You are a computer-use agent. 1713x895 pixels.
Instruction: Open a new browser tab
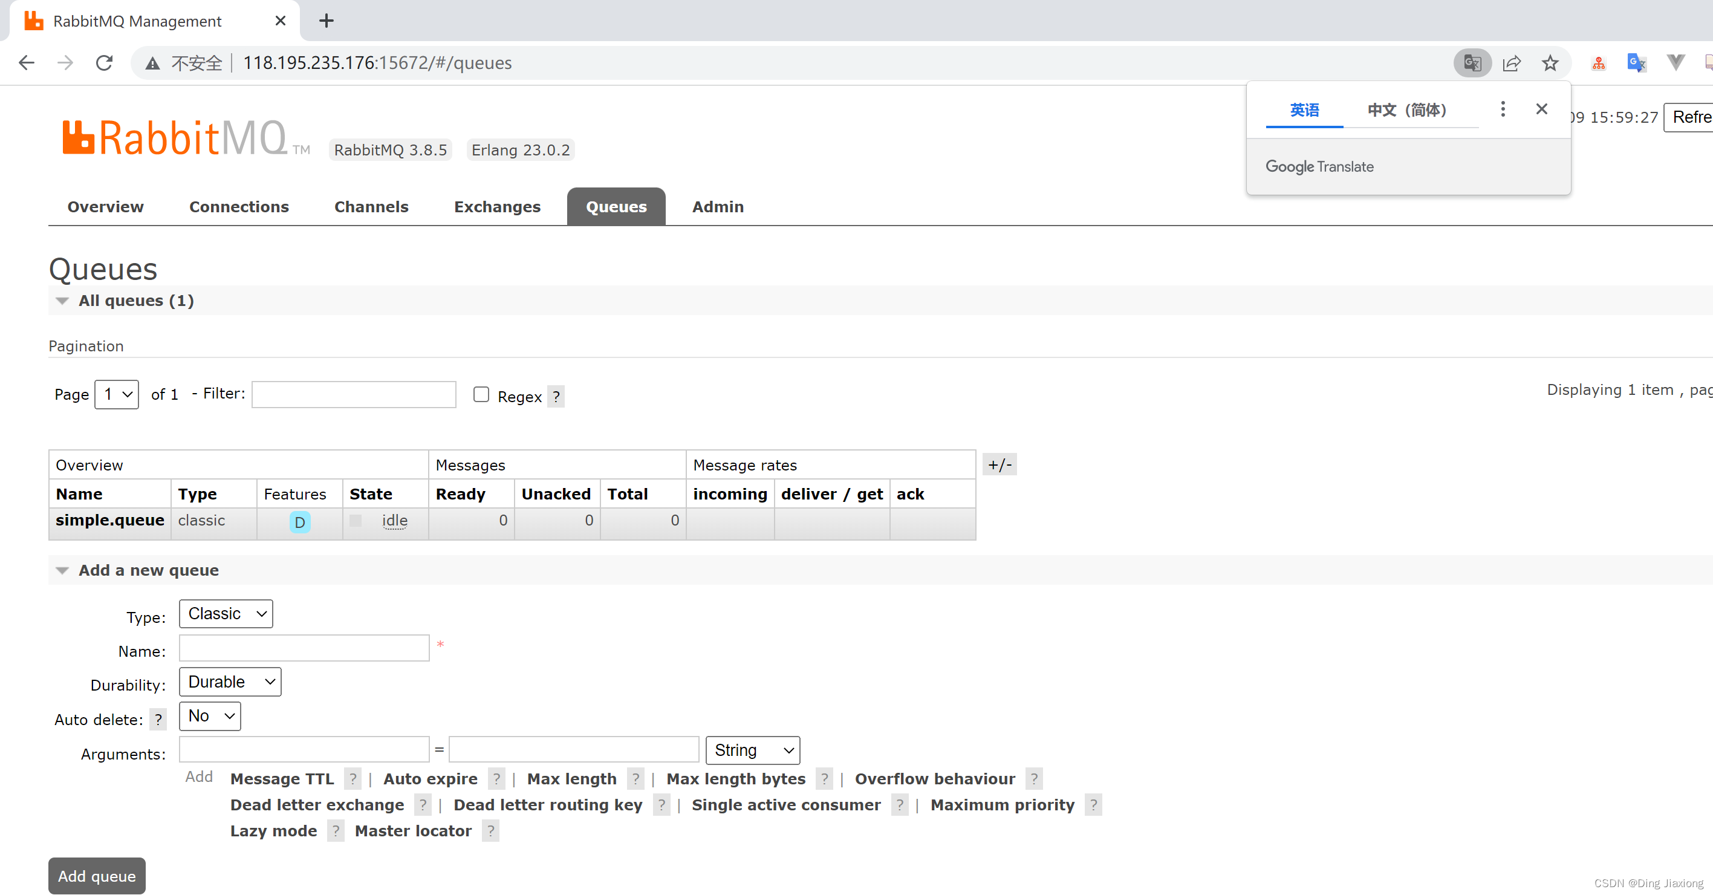pyautogui.click(x=326, y=21)
